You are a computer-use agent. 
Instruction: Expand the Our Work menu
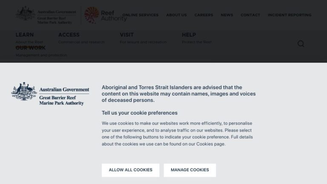click(31, 48)
